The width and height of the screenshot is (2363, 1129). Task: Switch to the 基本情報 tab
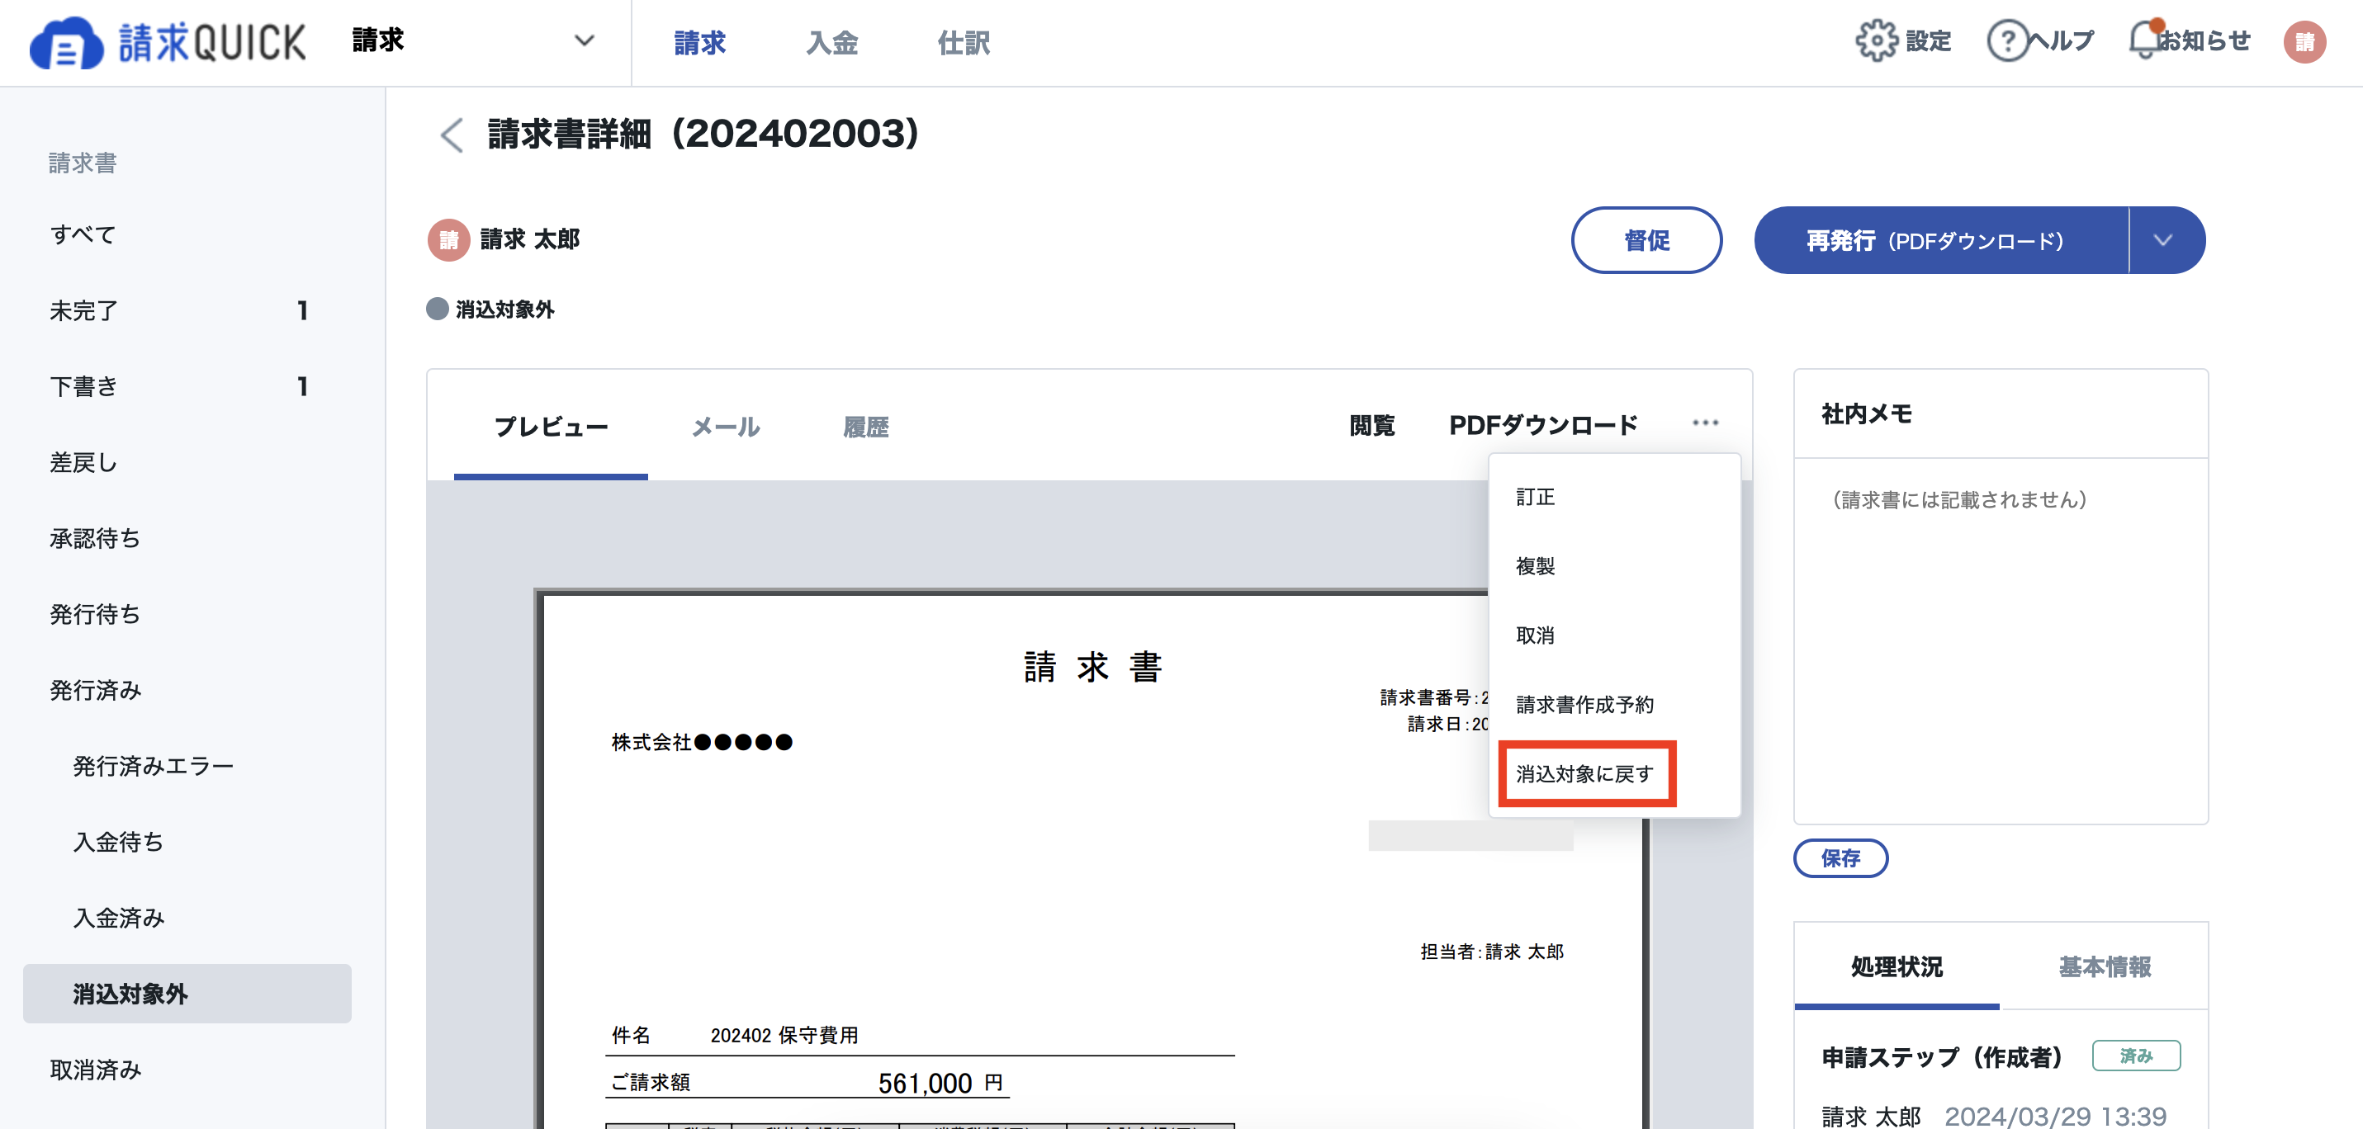[x=2107, y=966]
